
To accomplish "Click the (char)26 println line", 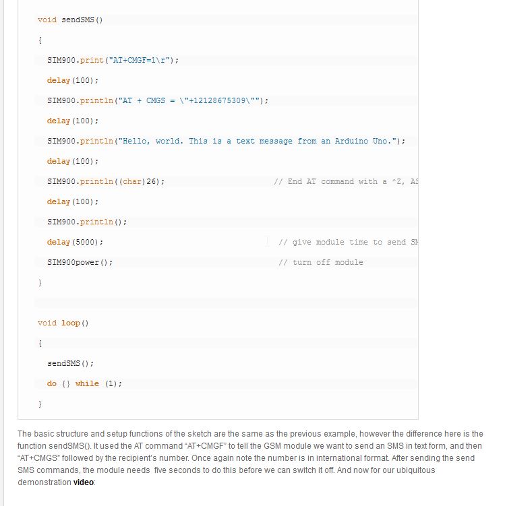I will click(x=106, y=181).
